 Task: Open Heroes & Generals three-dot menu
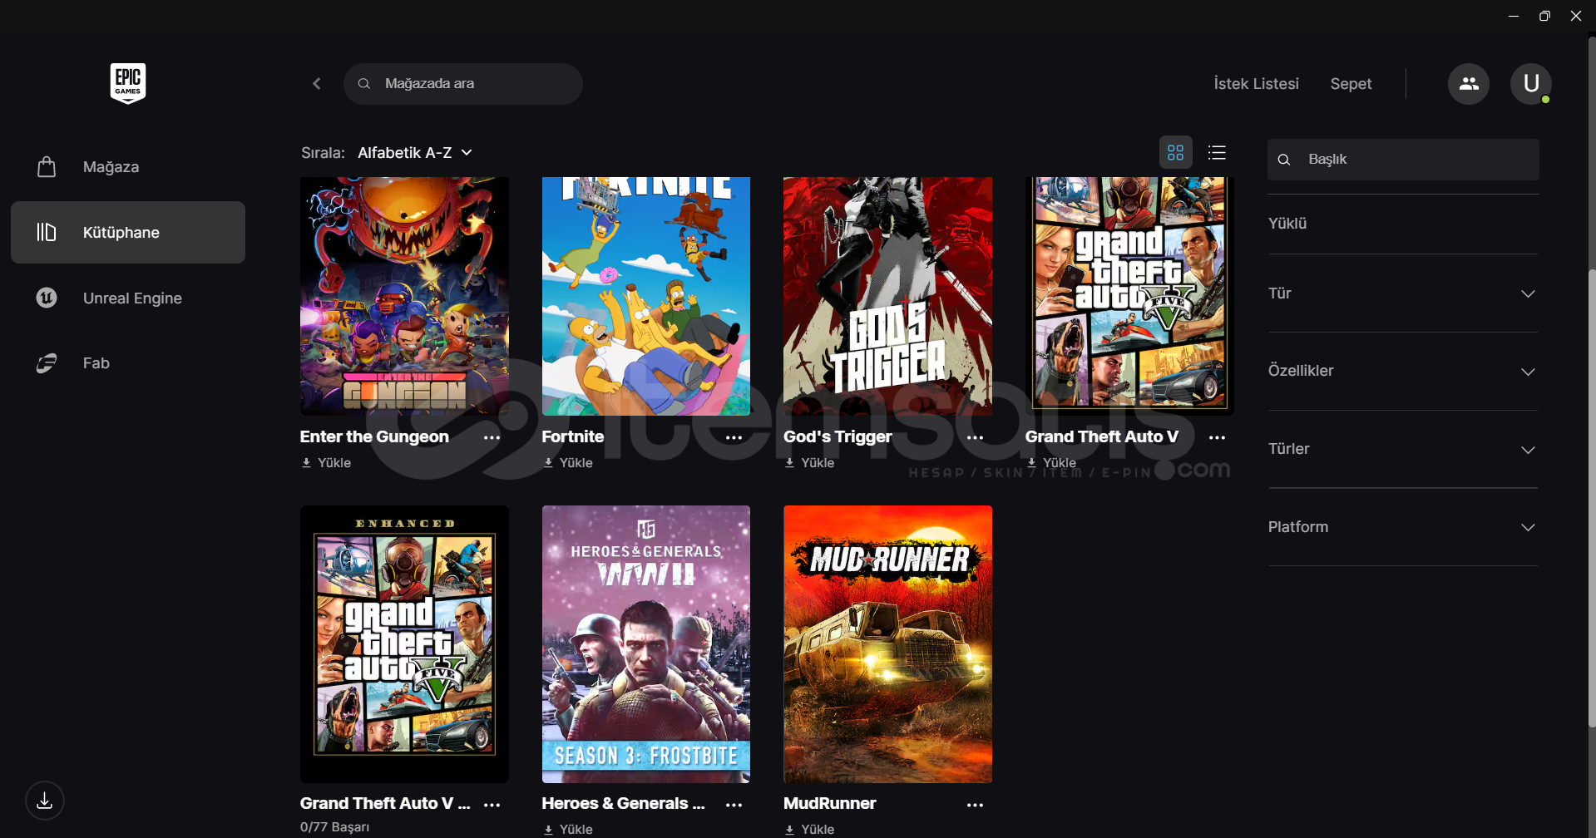[x=734, y=805]
